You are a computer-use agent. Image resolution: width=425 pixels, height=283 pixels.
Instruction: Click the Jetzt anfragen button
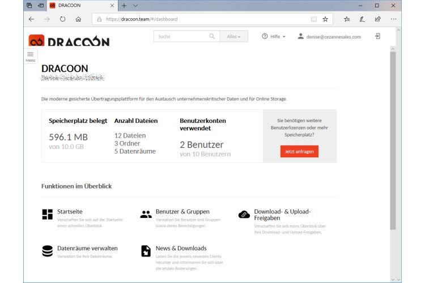[x=299, y=151]
